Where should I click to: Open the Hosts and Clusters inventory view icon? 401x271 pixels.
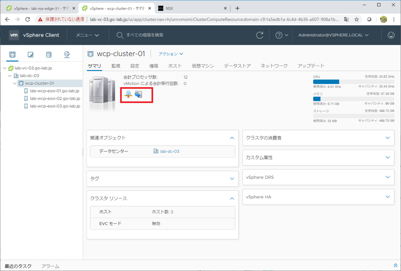click(x=12, y=54)
